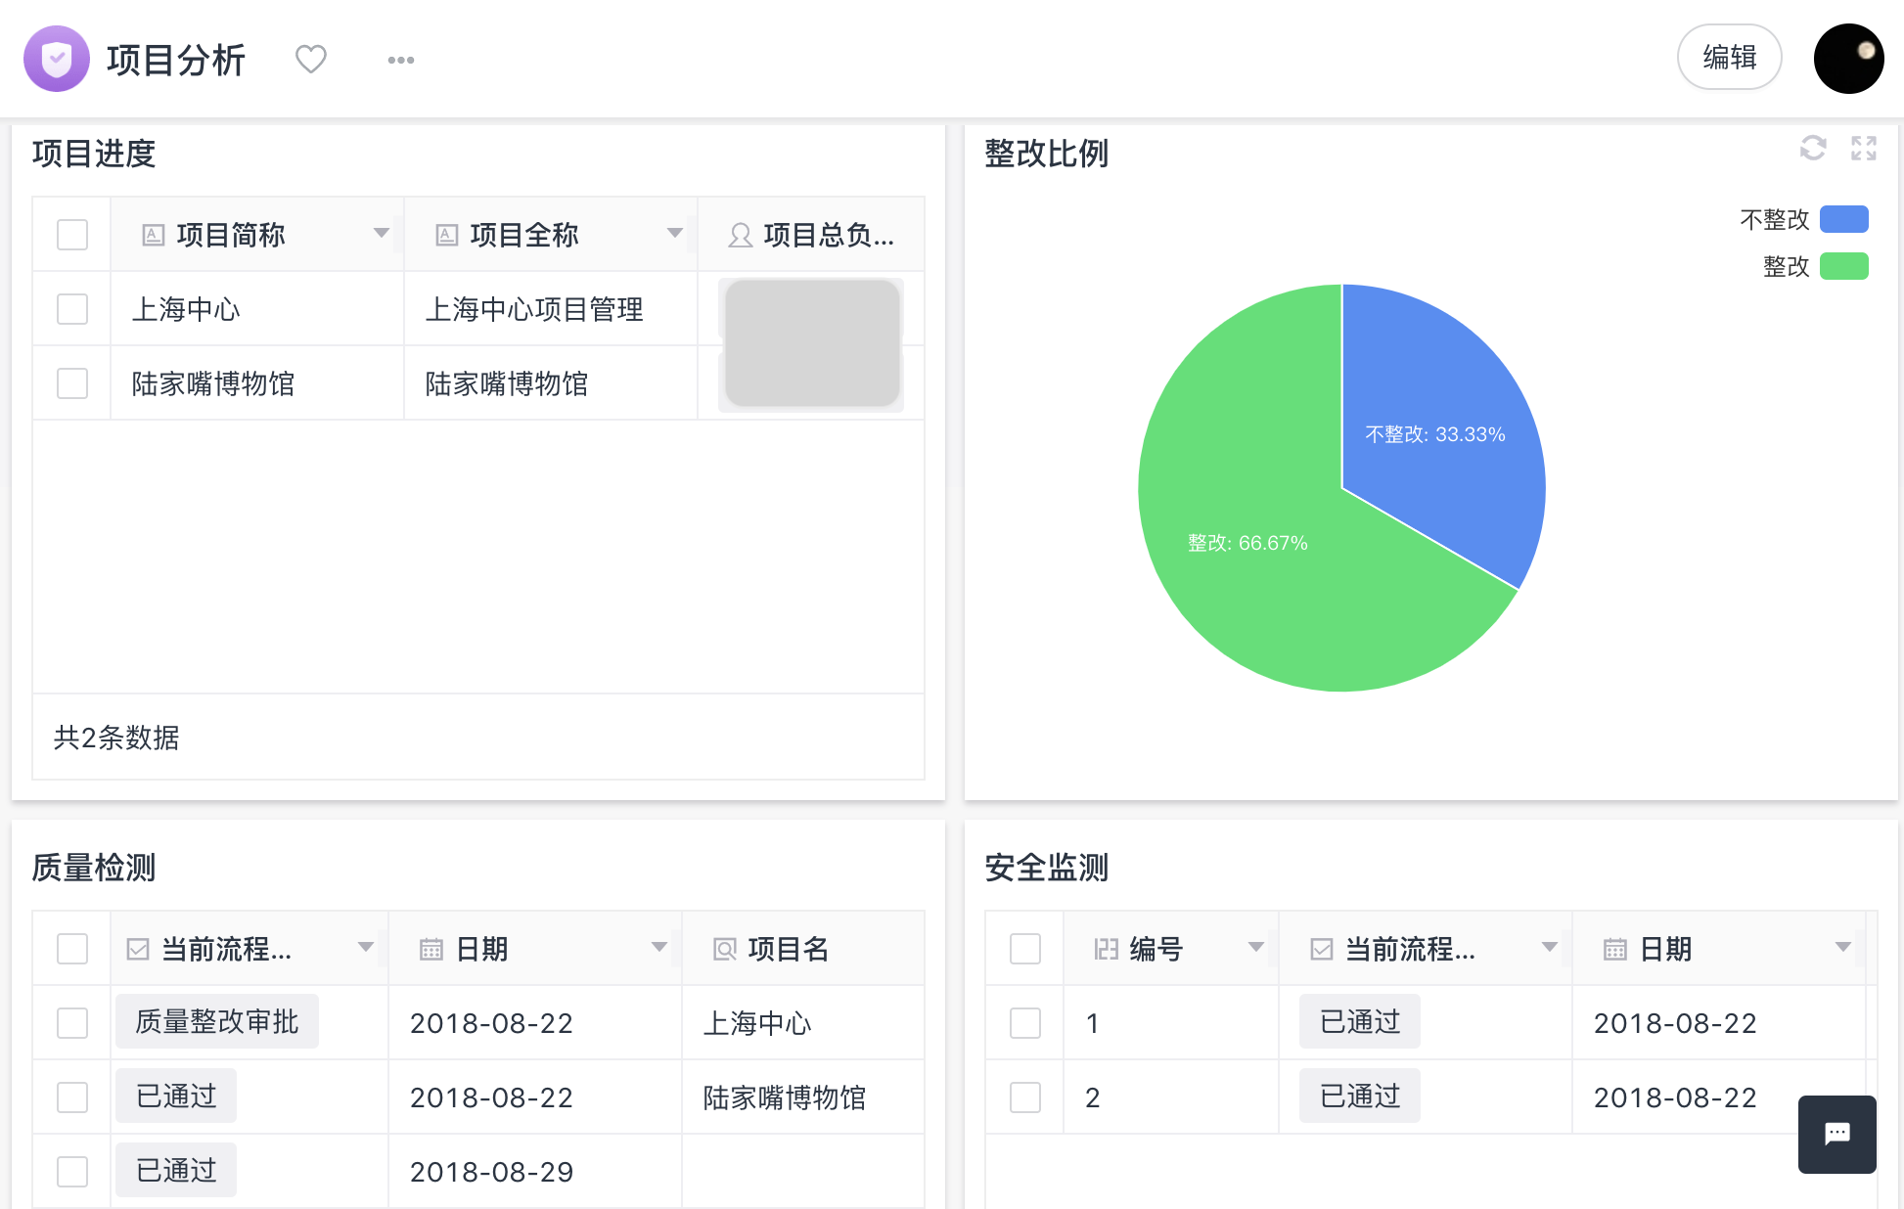Viewport: 1904px width, 1209px height.
Task: Click the 项目进度 panel title
Action: pyautogui.click(x=93, y=154)
